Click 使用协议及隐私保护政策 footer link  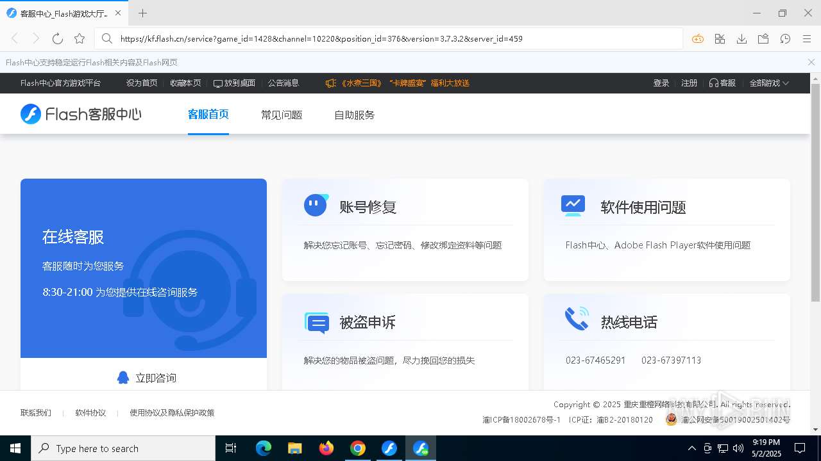pos(172,413)
